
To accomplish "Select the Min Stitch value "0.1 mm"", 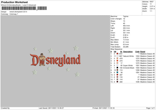I will 126,42.
